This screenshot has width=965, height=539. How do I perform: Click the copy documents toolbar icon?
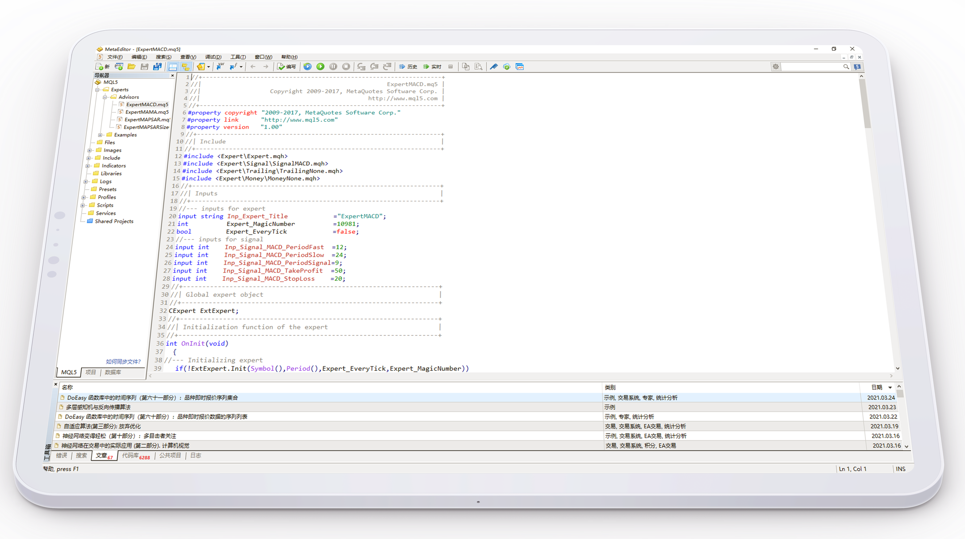(465, 67)
